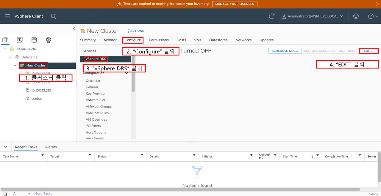Image resolution: width=381 pixels, height=196 pixels.
Task: Open Host Options settings
Action: (x=96, y=133)
